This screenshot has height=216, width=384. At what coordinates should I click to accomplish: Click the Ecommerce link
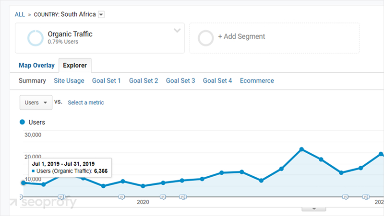pyautogui.click(x=257, y=80)
